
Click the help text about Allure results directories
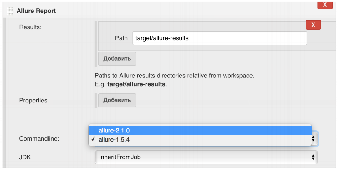pyautogui.click(x=174, y=76)
